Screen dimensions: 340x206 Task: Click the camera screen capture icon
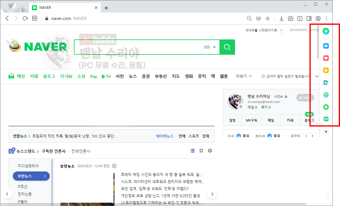[x=291, y=18]
